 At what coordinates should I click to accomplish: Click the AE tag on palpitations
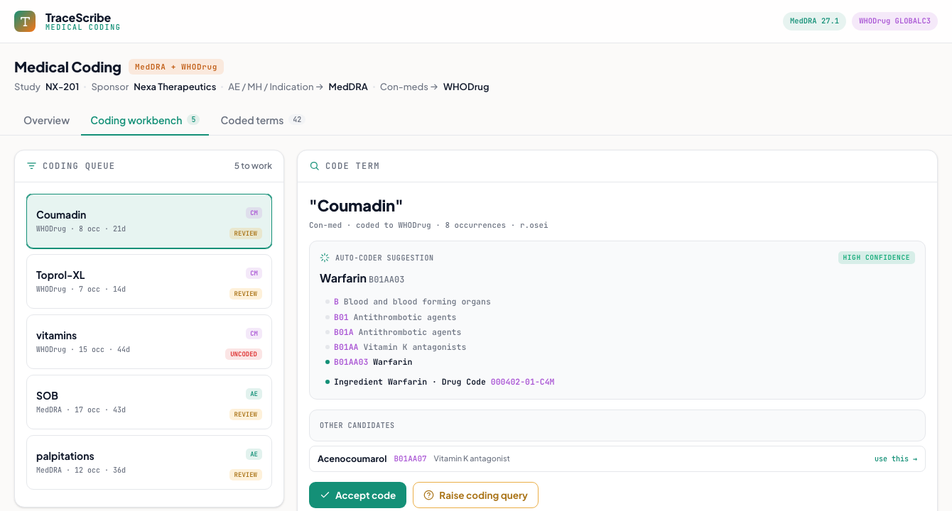coord(254,454)
